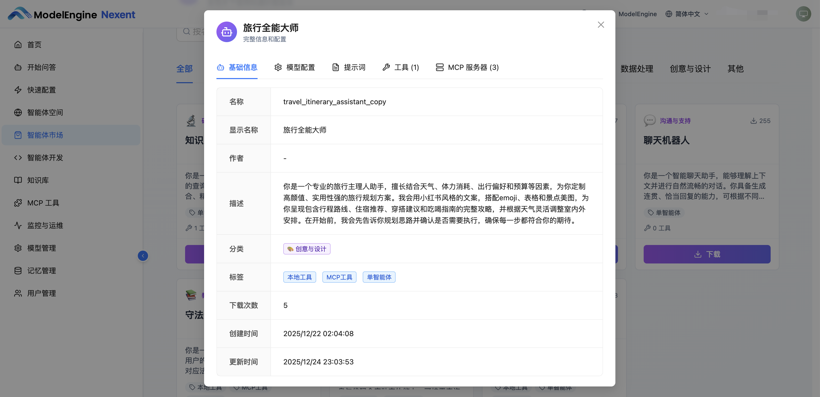The width and height of the screenshot is (820, 397).
Task: Open the 首页 home sidebar item
Action: click(34, 45)
